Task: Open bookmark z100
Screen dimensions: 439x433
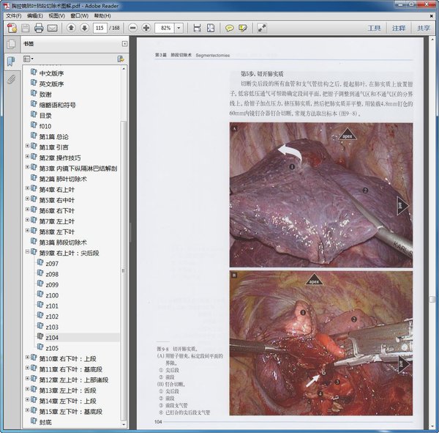Action: 52,295
